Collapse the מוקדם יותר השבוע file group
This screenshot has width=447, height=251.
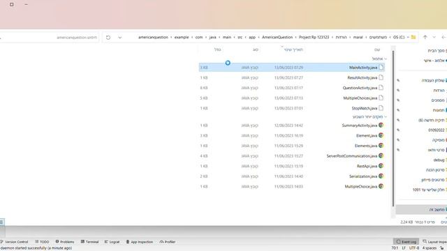pyautogui.click(x=386, y=116)
